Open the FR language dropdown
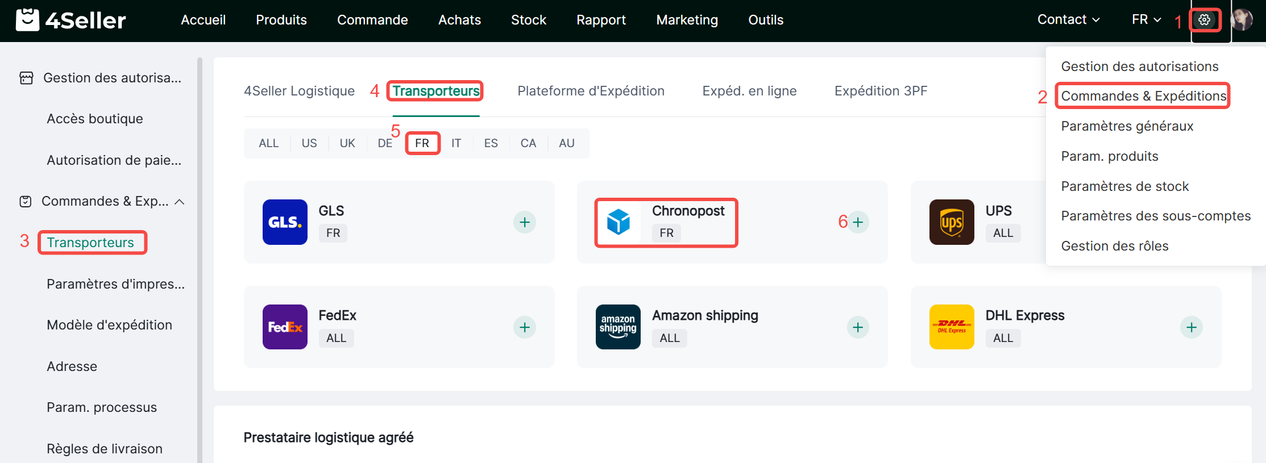 click(1146, 20)
